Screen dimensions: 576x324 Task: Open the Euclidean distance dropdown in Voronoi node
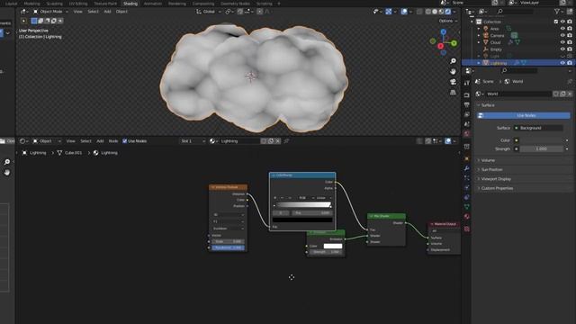pyautogui.click(x=228, y=229)
